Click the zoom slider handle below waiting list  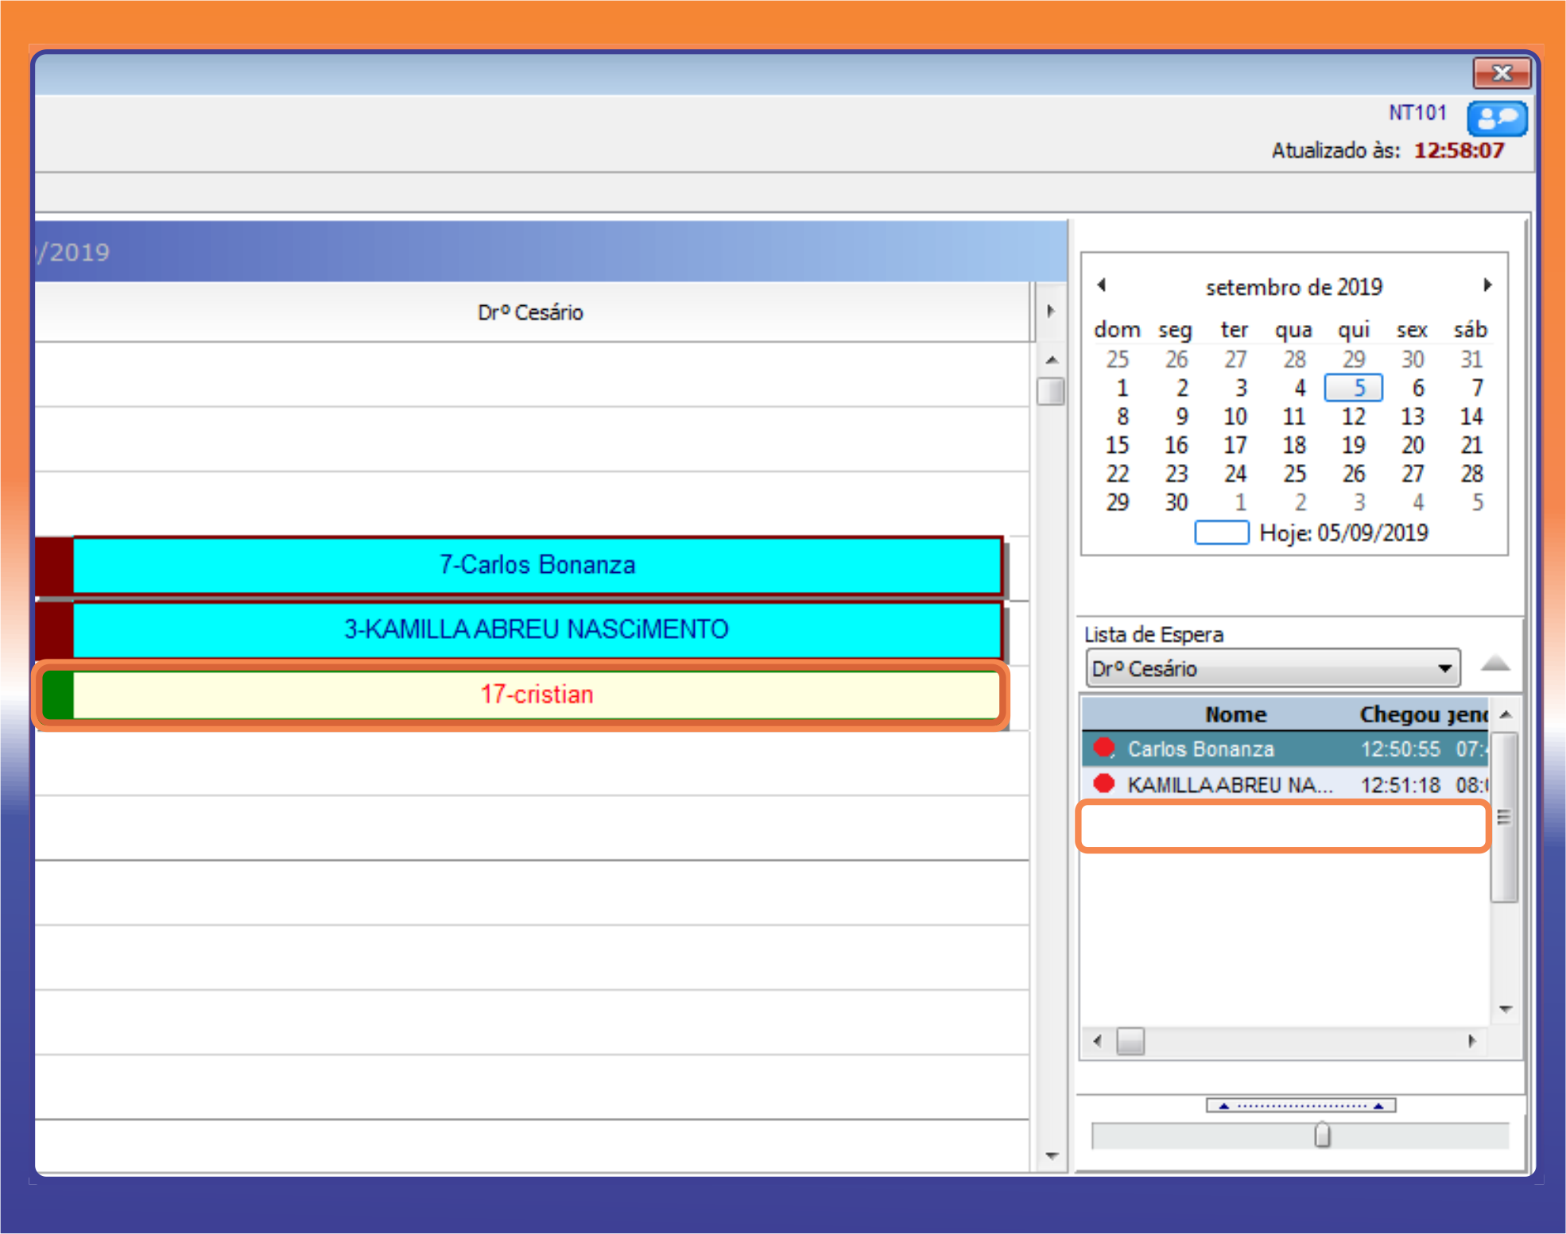click(1322, 1135)
